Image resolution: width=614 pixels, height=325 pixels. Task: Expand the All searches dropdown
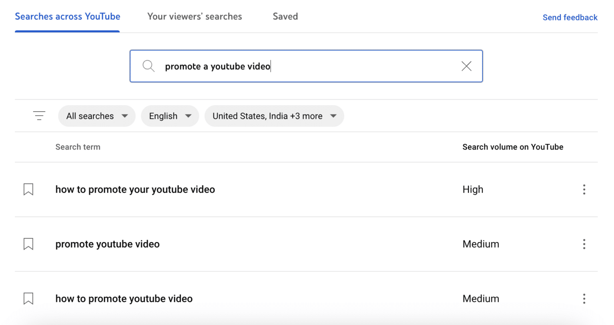[x=97, y=116]
